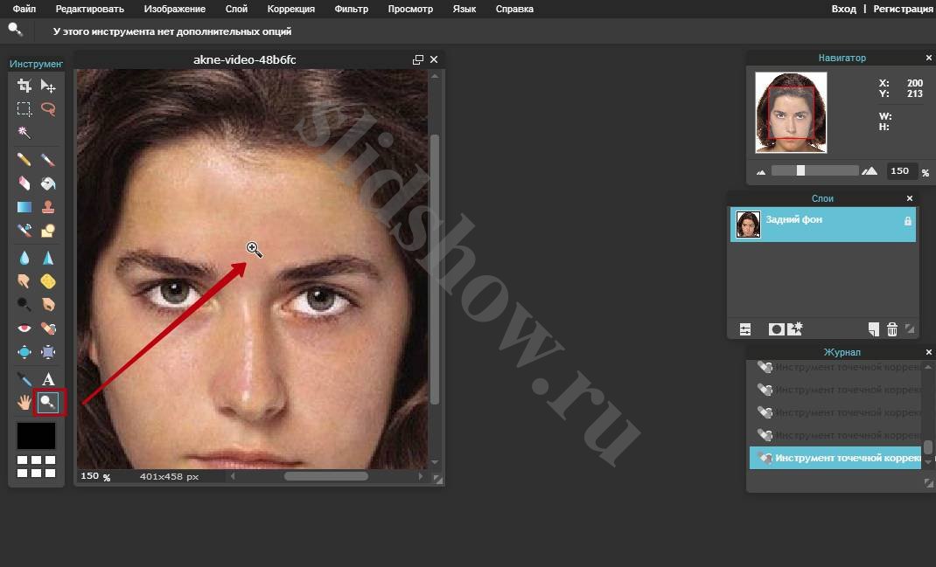
Task: Open the Изображение menu
Action: (x=174, y=9)
